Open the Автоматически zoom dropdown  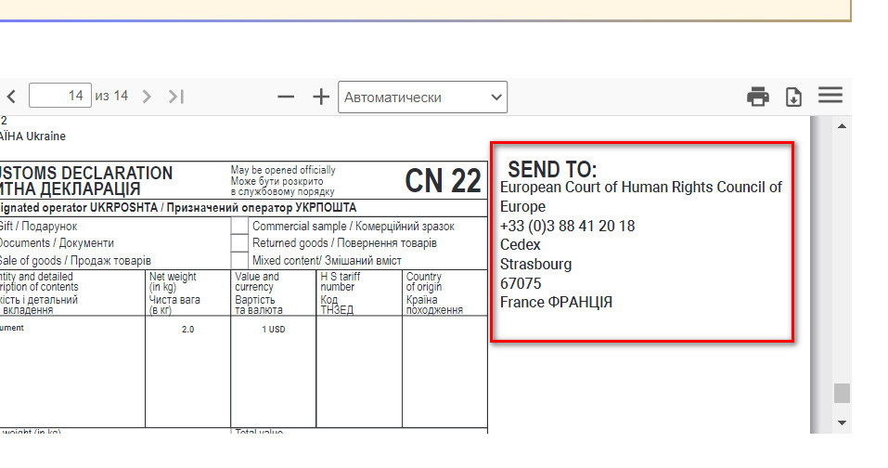[x=422, y=97]
